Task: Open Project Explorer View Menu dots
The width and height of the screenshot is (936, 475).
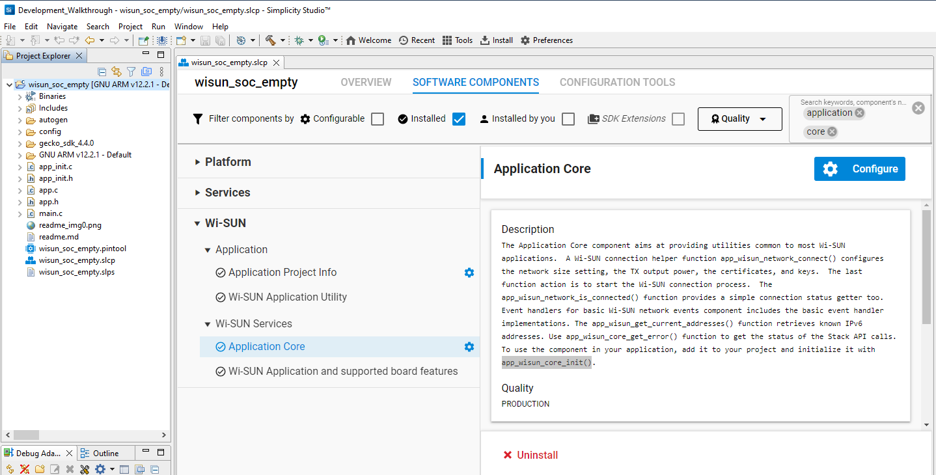Action: [x=162, y=72]
